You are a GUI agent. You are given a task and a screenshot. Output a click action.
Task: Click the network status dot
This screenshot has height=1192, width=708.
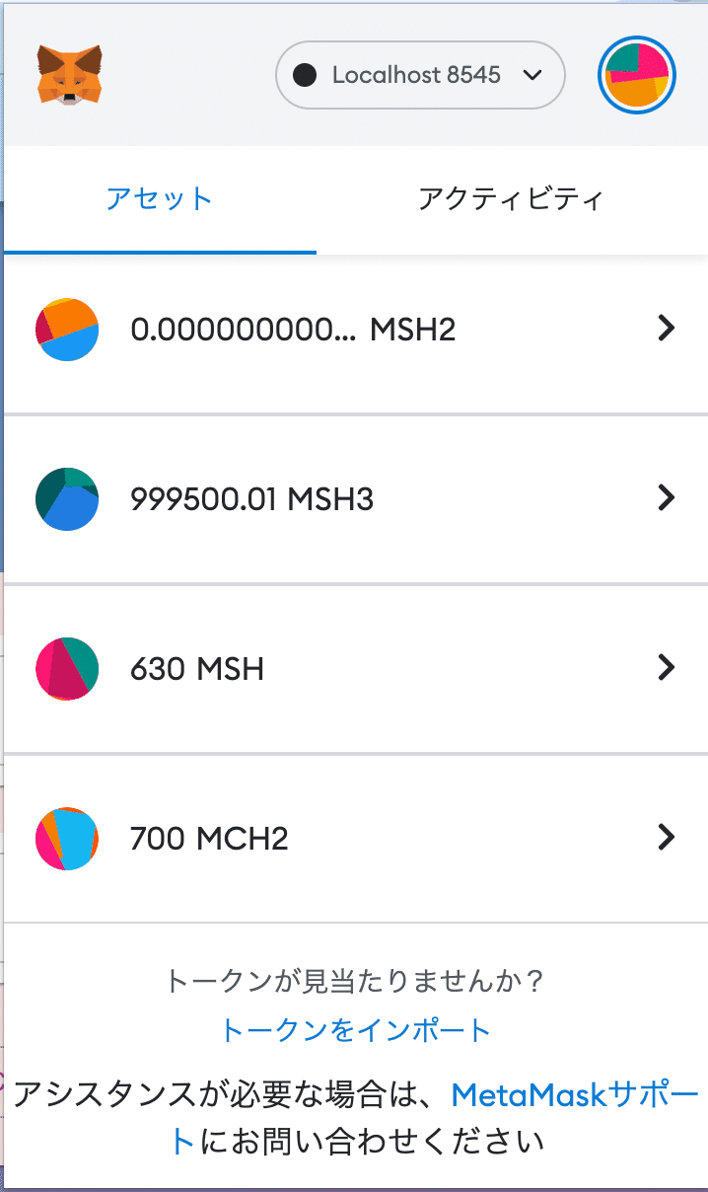pyautogui.click(x=305, y=75)
